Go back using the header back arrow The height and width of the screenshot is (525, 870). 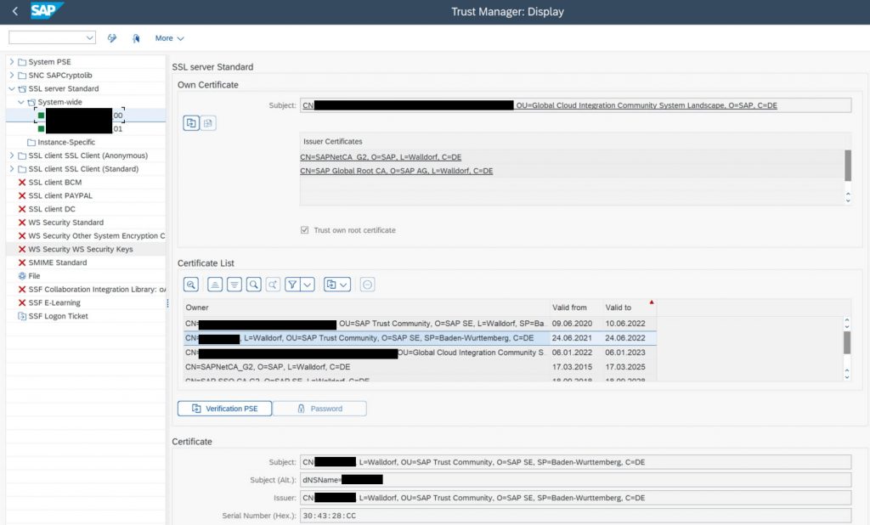[x=15, y=11]
